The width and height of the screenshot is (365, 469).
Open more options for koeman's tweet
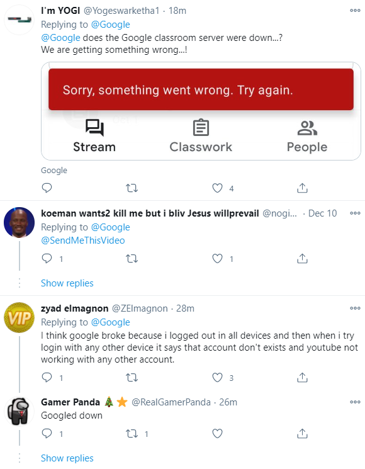[355, 213]
